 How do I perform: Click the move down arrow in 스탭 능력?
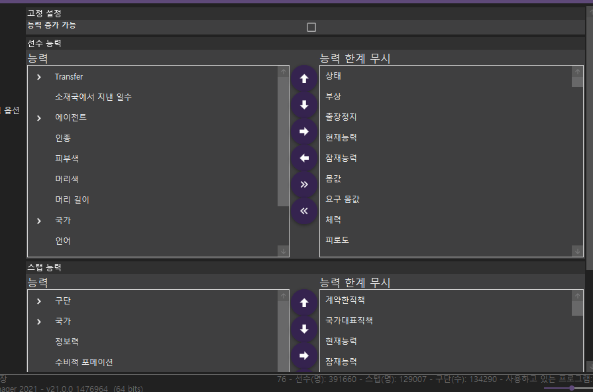[x=304, y=329]
